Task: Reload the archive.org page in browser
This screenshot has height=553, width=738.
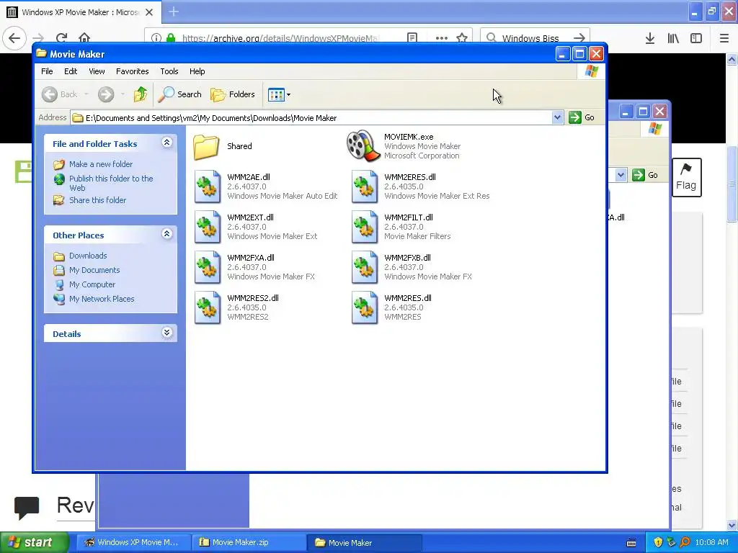Action: tap(62, 38)
